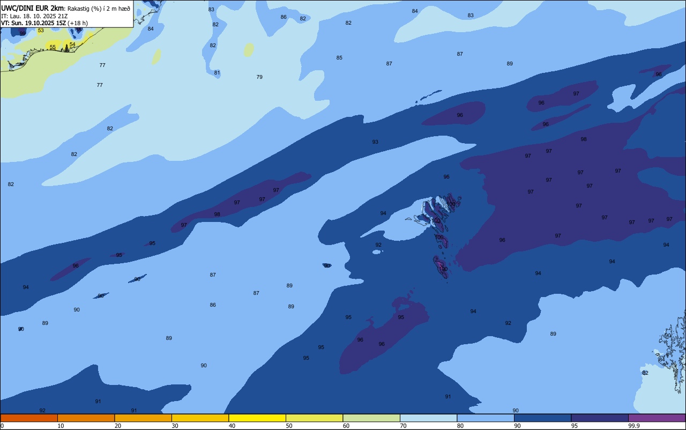686x430 pixels.
Task: Click the humidity value '79' on the map
Action: click(x=259, y=77)
